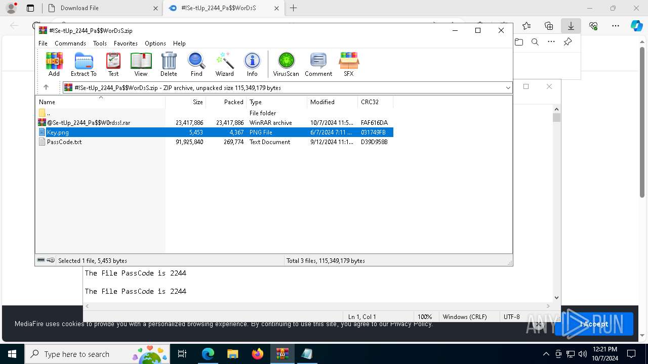Open the Windows Start menu
The image size is (648, 364).
(12, 354)
